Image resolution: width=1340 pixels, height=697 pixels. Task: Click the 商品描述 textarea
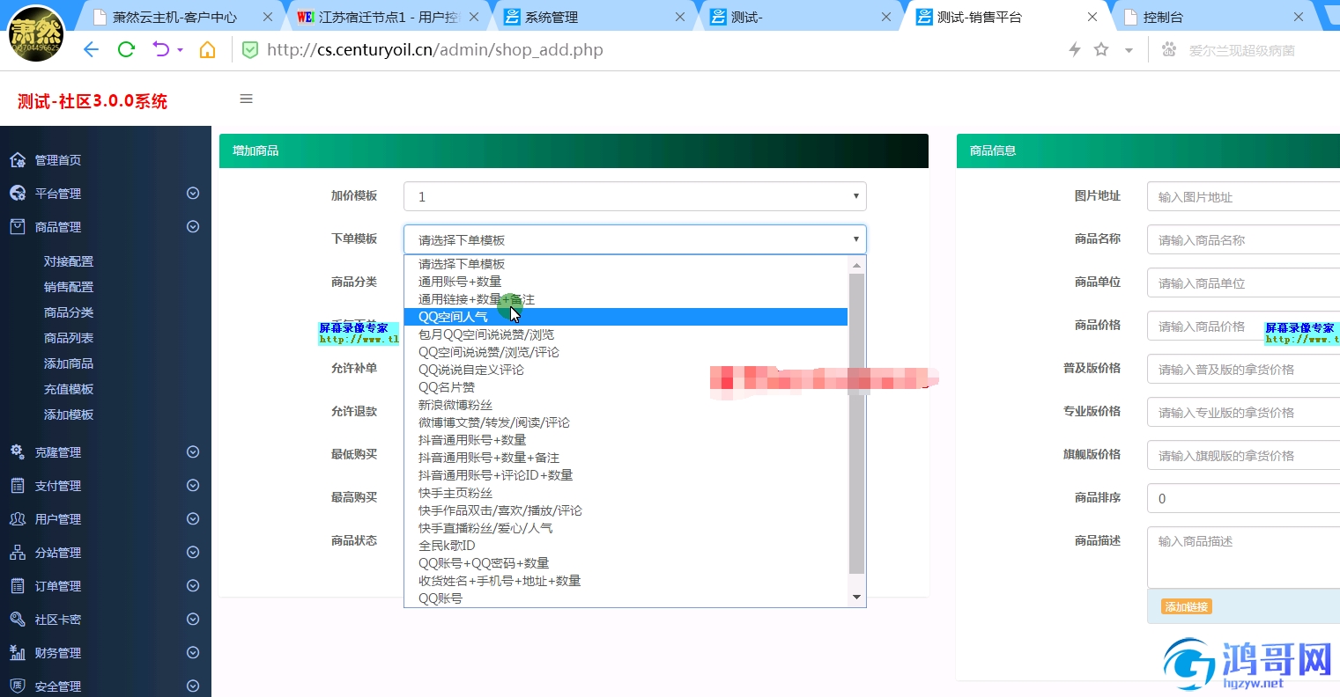tap(1243, 557)
